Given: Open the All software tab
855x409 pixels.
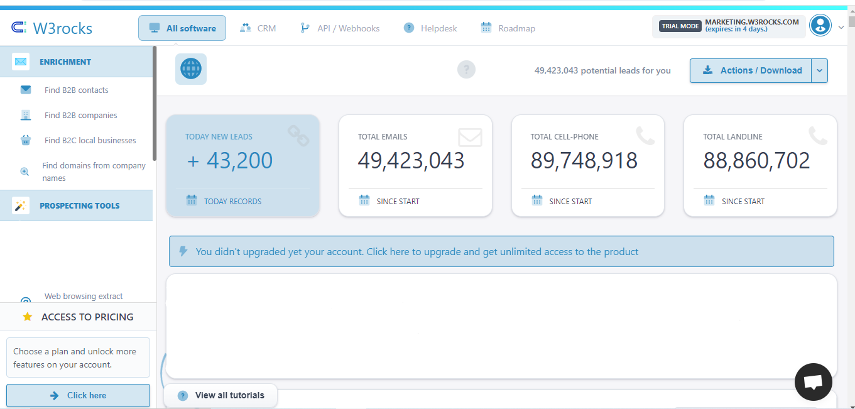Looking at the screenshot, I should pos(182,28).
